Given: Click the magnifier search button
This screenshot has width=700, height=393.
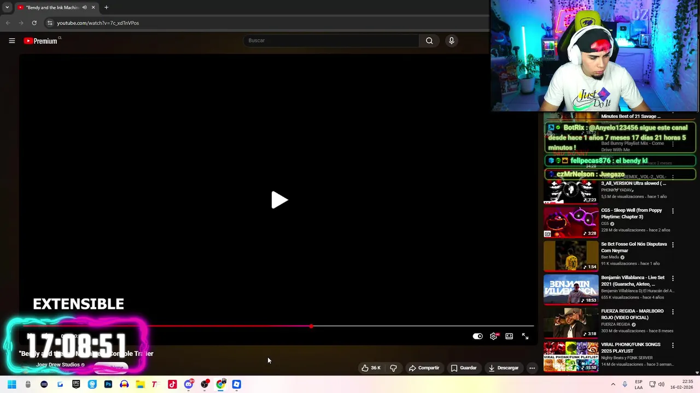Looking at the screenshot, I should pos(429,40).
